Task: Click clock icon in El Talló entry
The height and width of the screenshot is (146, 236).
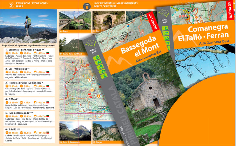Action: click(7, 133)
